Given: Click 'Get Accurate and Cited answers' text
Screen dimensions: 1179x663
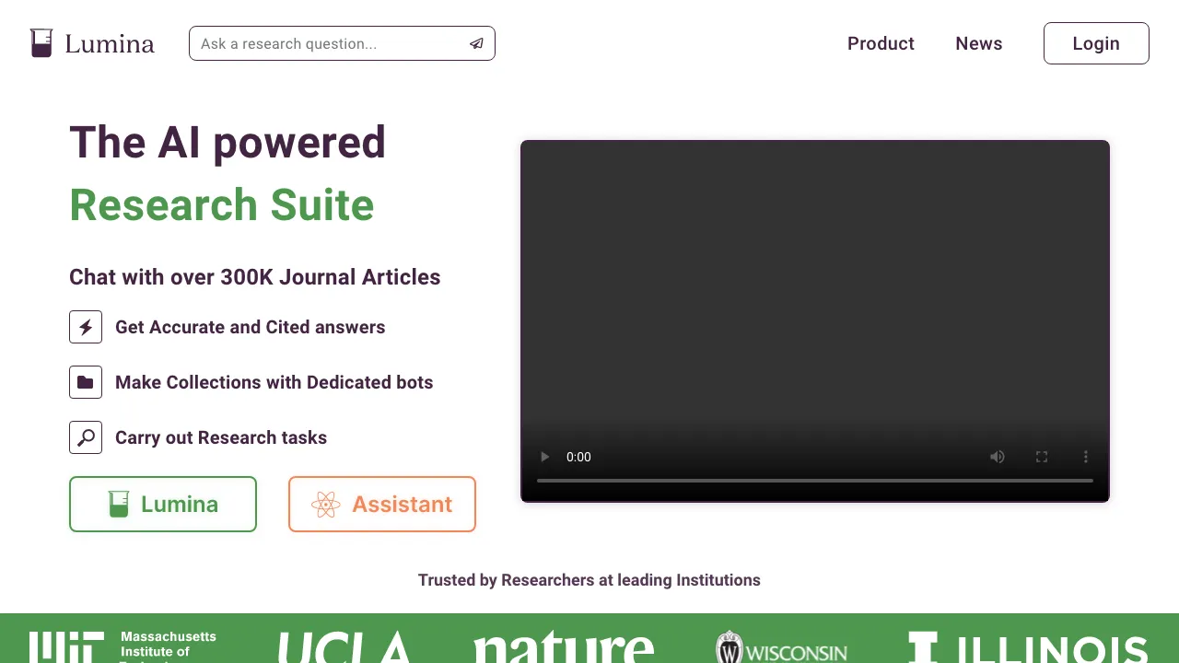Looking at the screenshot, I should tap(251, 327).
